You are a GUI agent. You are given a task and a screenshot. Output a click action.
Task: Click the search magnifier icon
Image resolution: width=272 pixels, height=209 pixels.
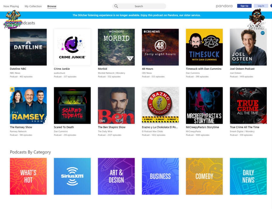point(116,6)
